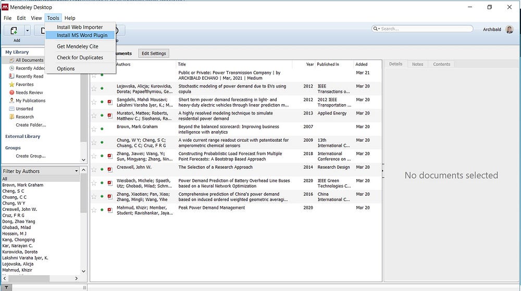Screen dimensions: 521x291
Task: Toggle read status dot for Muratori paper
Action: point(102,116)
